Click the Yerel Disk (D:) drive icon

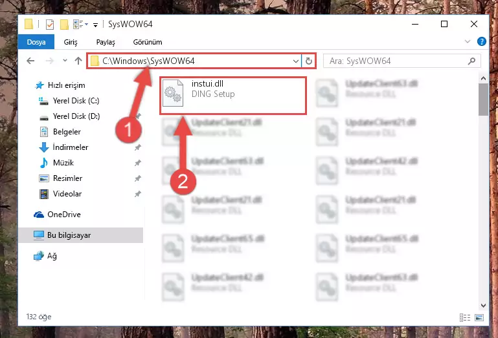click(x=44, y=118)
